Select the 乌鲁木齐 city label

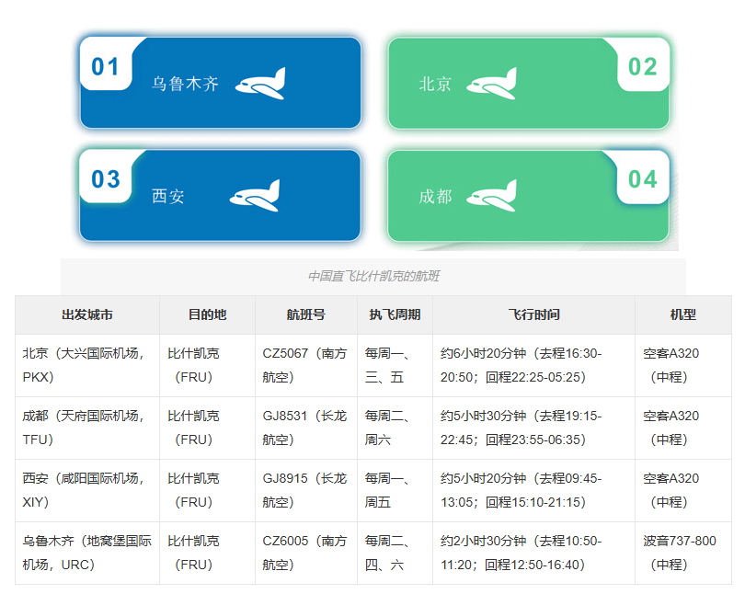[186, 85]
